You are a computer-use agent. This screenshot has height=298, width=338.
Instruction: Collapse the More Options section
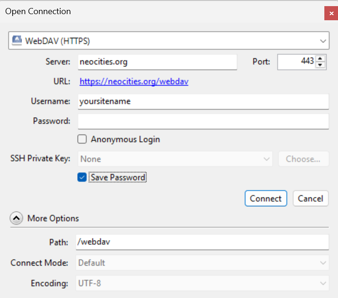[x=16, y=218]
